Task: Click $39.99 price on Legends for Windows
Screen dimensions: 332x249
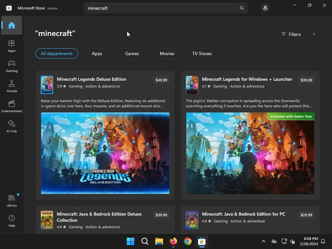Action: pyautogui.click(x=306, y=80)
